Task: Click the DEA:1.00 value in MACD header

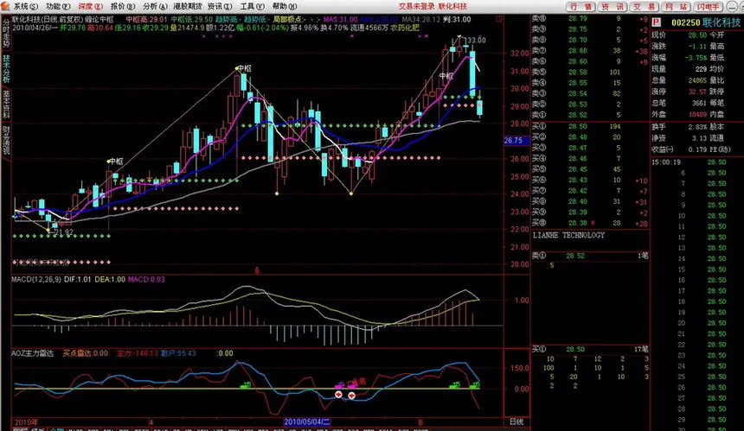Action: click(110, 280)
